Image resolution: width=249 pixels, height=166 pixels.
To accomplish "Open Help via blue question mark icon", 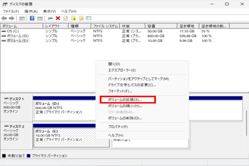I will coord(32,18).
